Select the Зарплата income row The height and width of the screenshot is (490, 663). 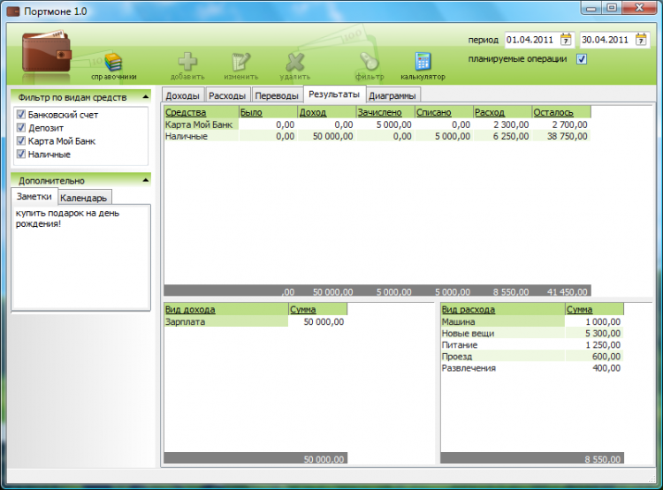(255, 322)
